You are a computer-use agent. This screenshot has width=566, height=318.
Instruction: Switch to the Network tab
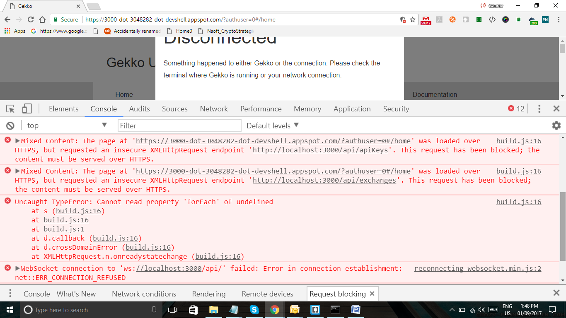pyautogui.click(x=214, y=109)
